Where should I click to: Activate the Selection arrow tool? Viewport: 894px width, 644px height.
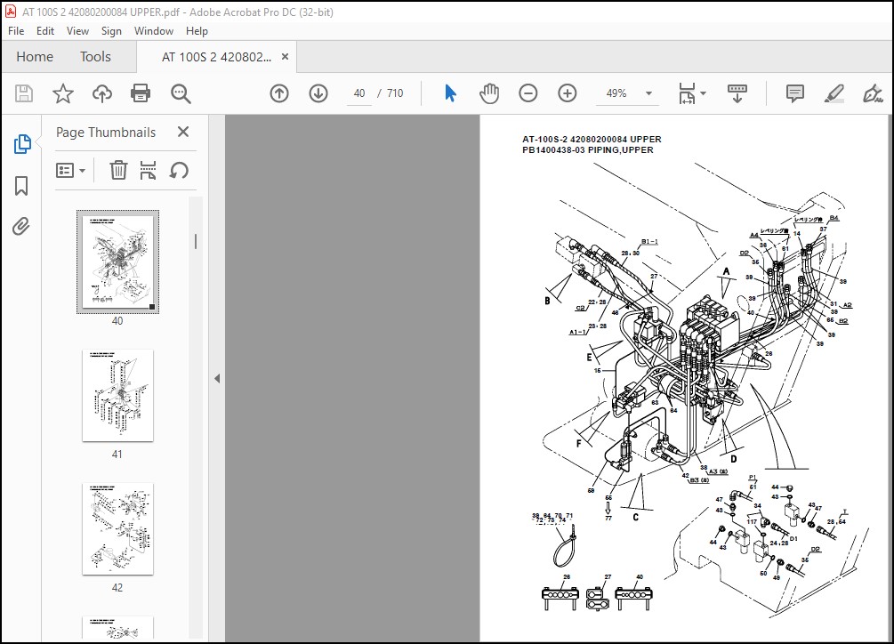(x=450, y=93)
